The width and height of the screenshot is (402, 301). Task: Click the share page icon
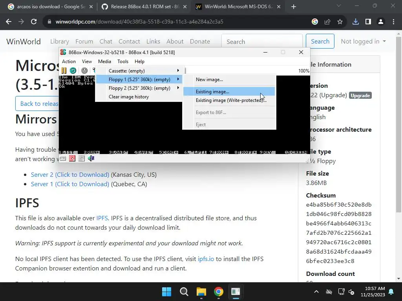(x=327, y=22)
